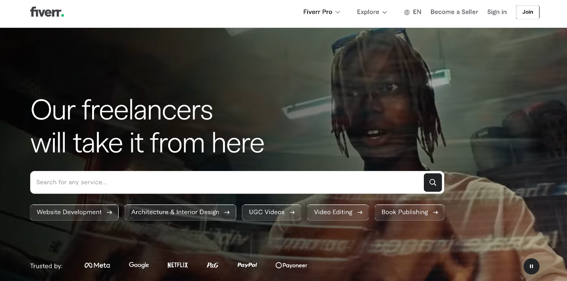567x281 pixels.
Task: Click the Payoneer logo
Action: point(291,265)
